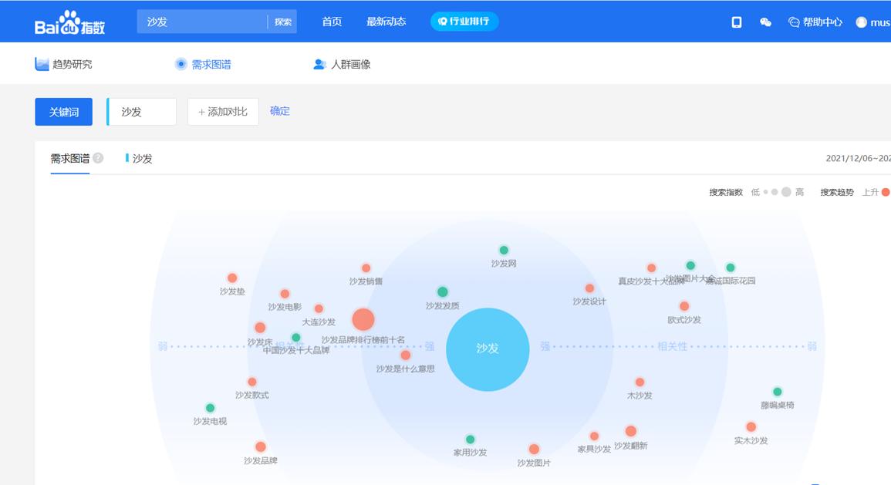Click the 沙发图片大全 node dot

690,265
